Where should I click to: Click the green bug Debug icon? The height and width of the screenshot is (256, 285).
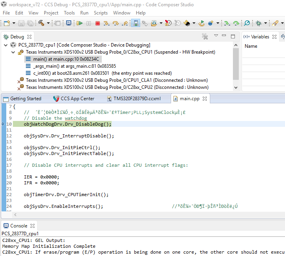258,23
